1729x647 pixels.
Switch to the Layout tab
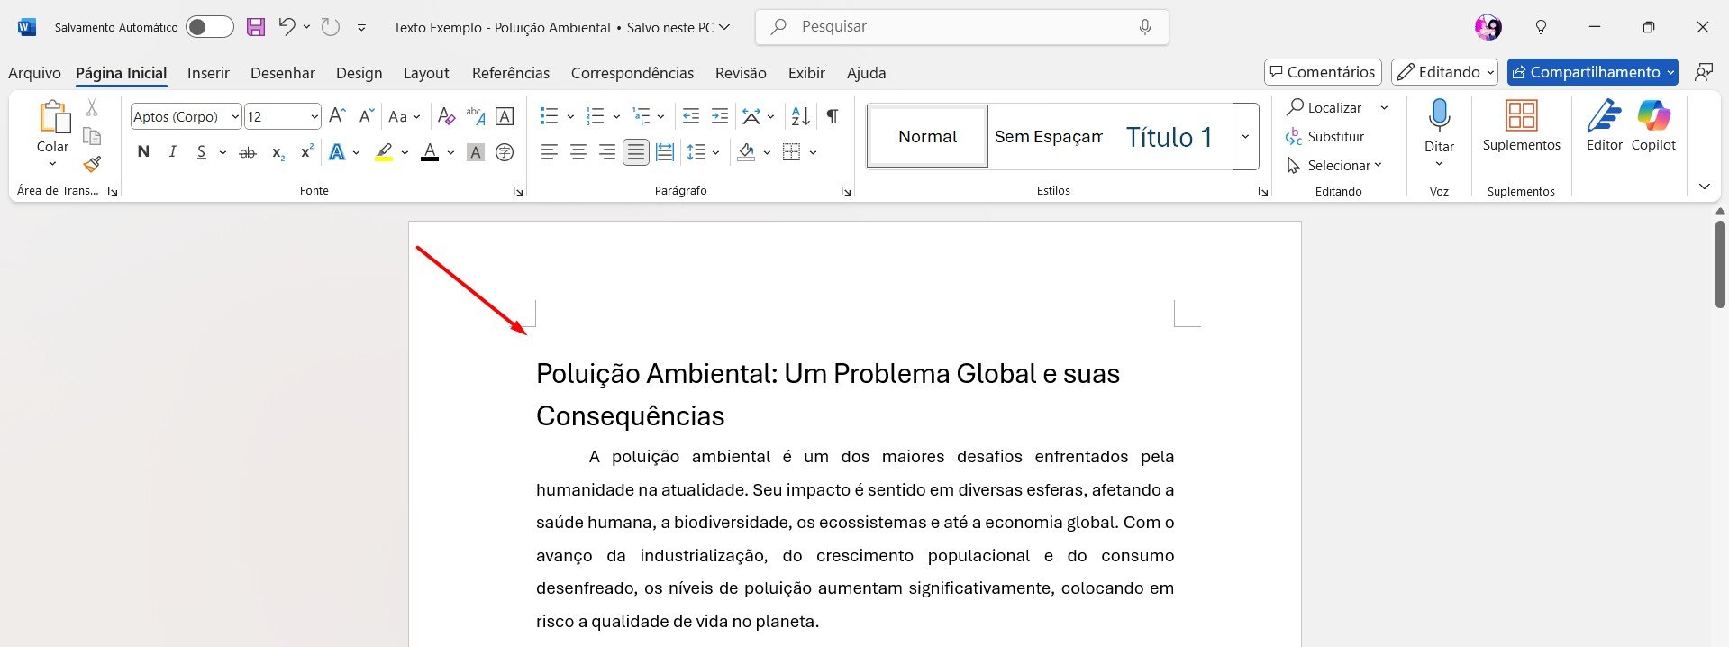tap(426, 73)
